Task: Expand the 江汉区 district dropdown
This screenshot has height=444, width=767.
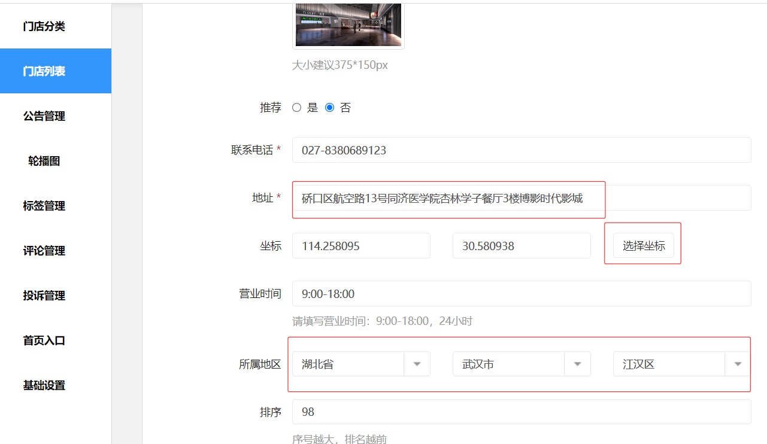Action: point(681,364)
